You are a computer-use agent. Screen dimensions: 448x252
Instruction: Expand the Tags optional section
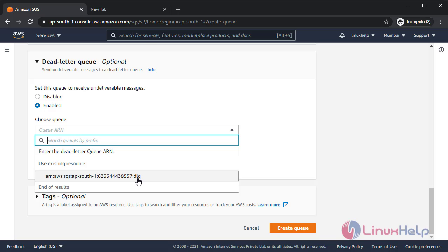(37, 196)
